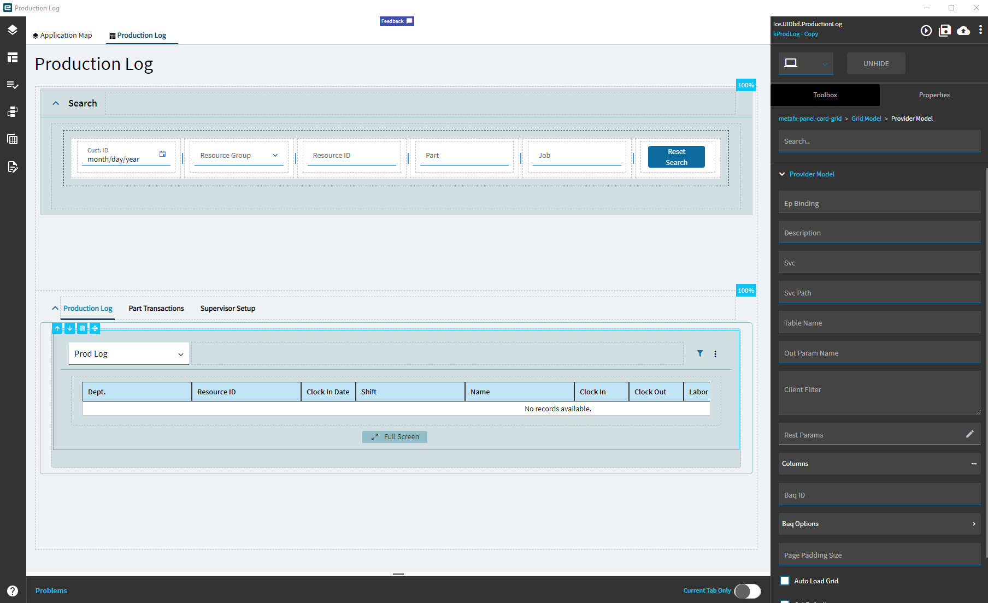Image resolution: width=988 pixels, height=603 pixels.
Task: Click the Page Padding Size field
Action: tap(879, 554)
